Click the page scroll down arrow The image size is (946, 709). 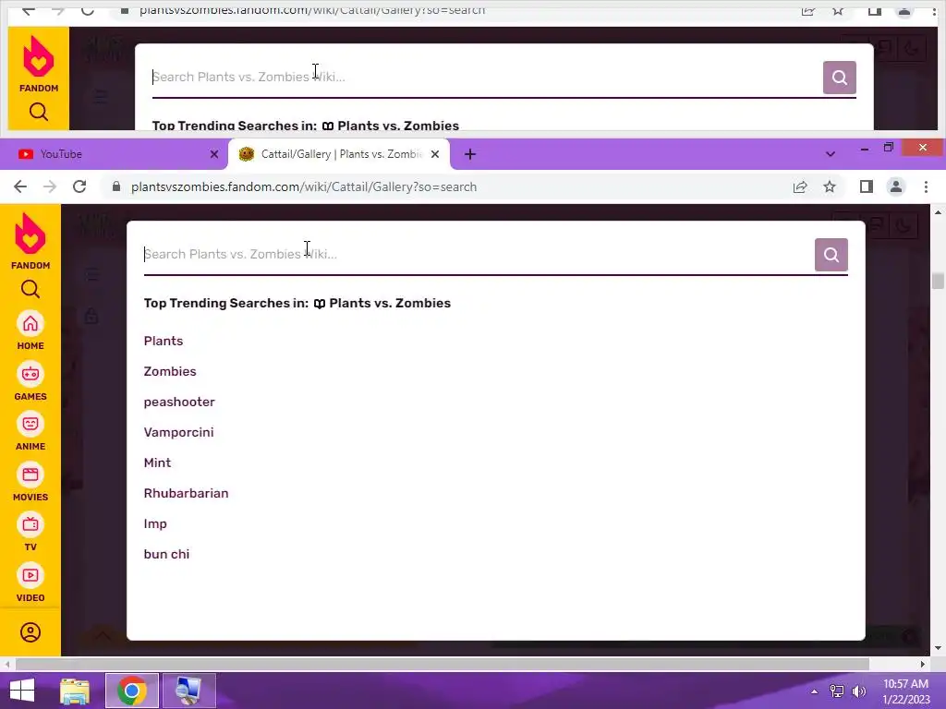(x=938, y=649)
